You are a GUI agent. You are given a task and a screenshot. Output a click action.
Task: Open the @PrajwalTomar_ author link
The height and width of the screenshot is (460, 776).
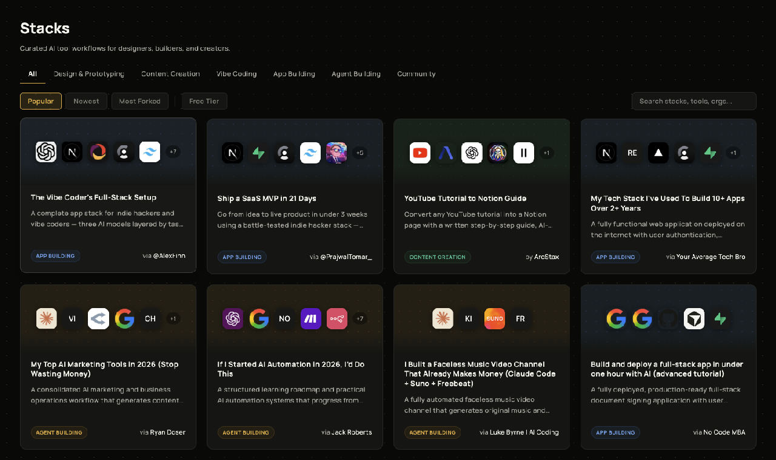click(x=346, y=257)
